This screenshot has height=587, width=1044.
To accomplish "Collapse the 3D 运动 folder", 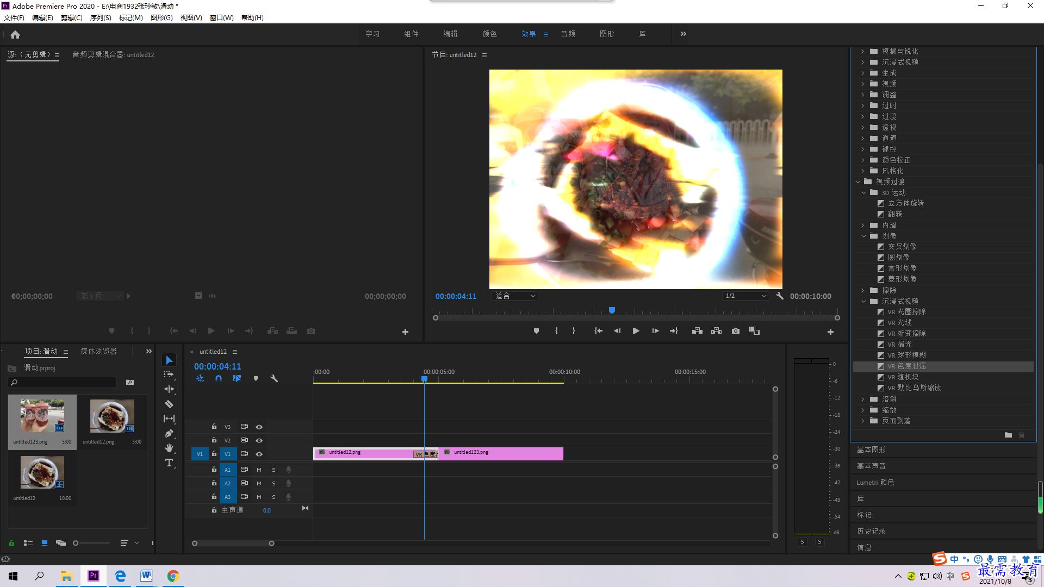I will [x=863, y=192].
